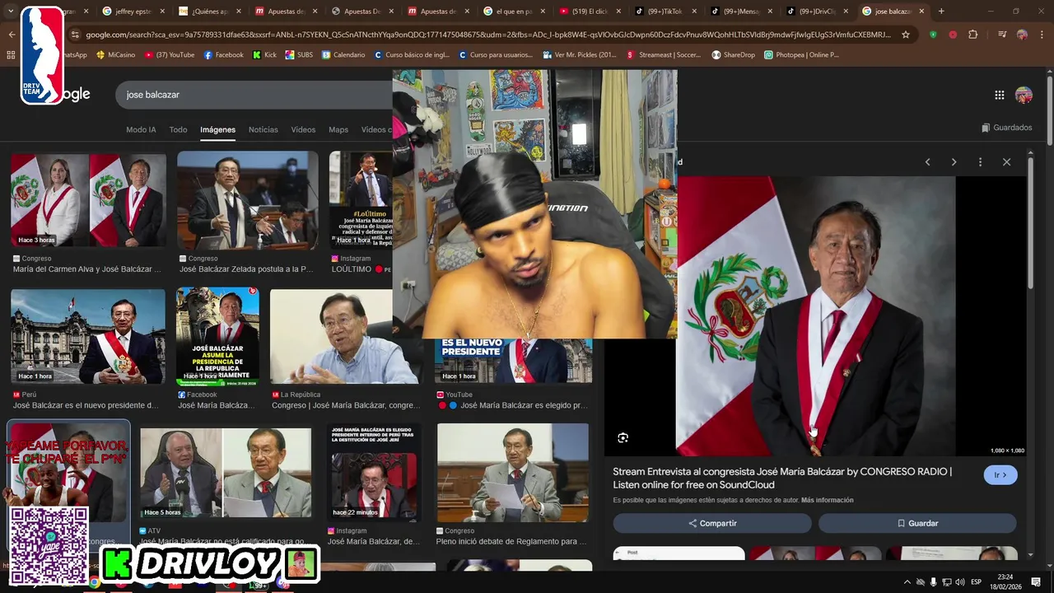Switch input language ESP in taskbar
This screenshot has height=593, width=1054.
click(x=976, y=582)
